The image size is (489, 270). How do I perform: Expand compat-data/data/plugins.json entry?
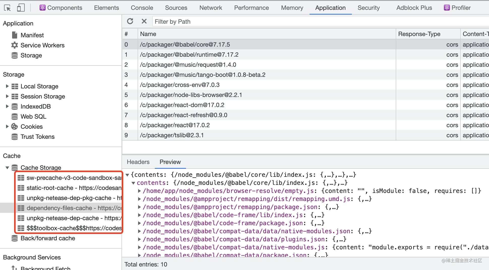(x=139, y=239)
